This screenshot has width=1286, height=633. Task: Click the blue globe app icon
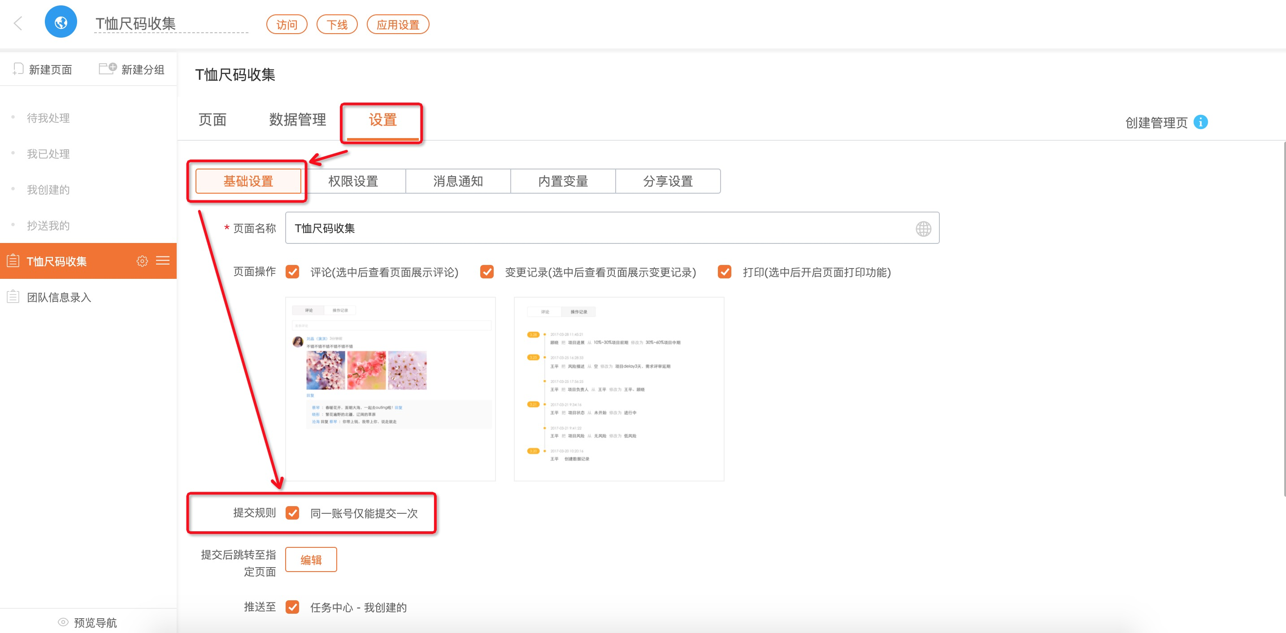coord(61,22)
